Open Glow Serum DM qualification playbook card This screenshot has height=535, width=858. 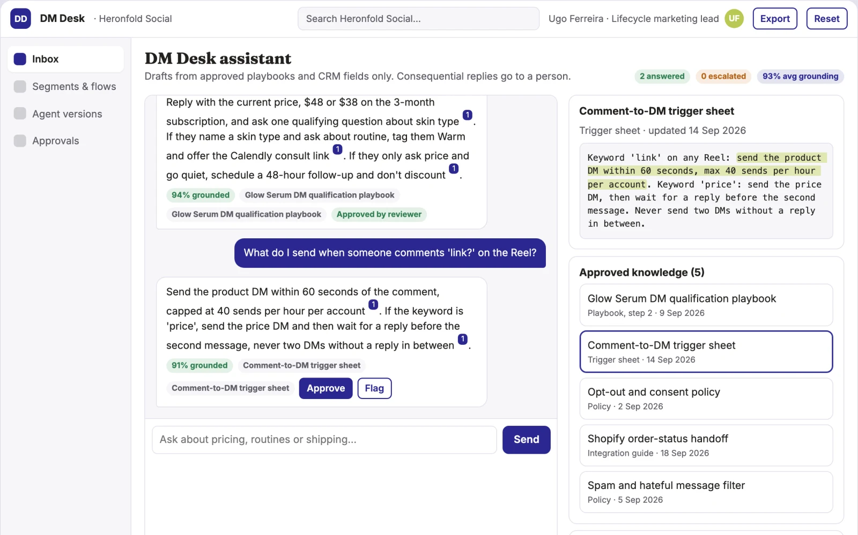point(706,305)
